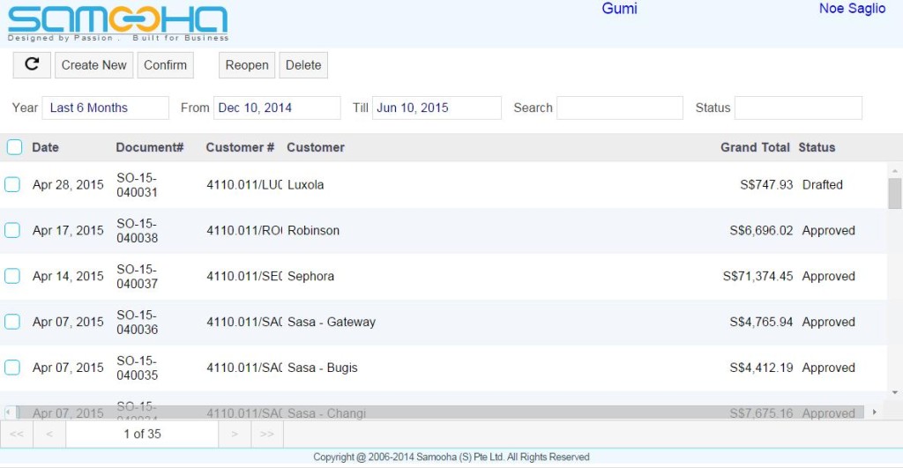This screenshot has width=903, height=468.
Task: Go to next page arrow
Action: tap(235, 434)
